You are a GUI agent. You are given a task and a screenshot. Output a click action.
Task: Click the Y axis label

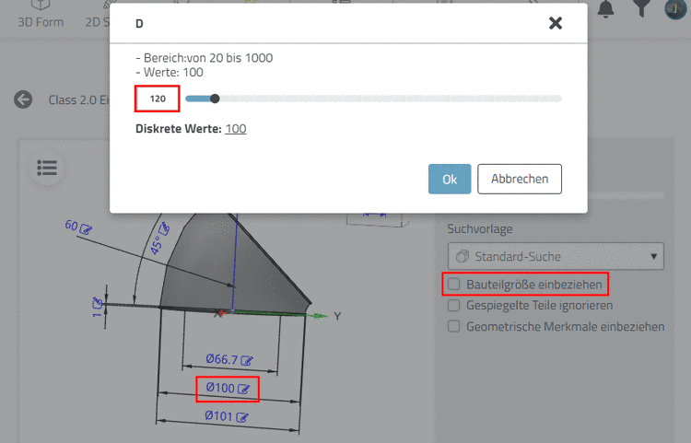pos(337,316)
